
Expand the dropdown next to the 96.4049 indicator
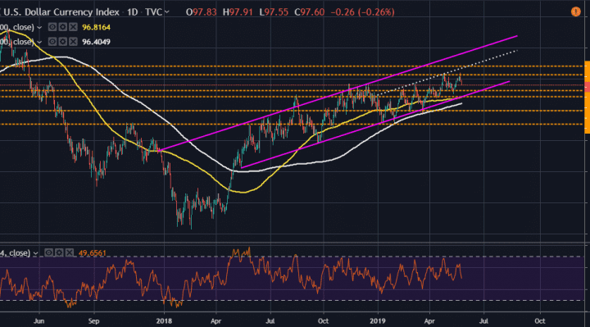(x=39, y=42)
